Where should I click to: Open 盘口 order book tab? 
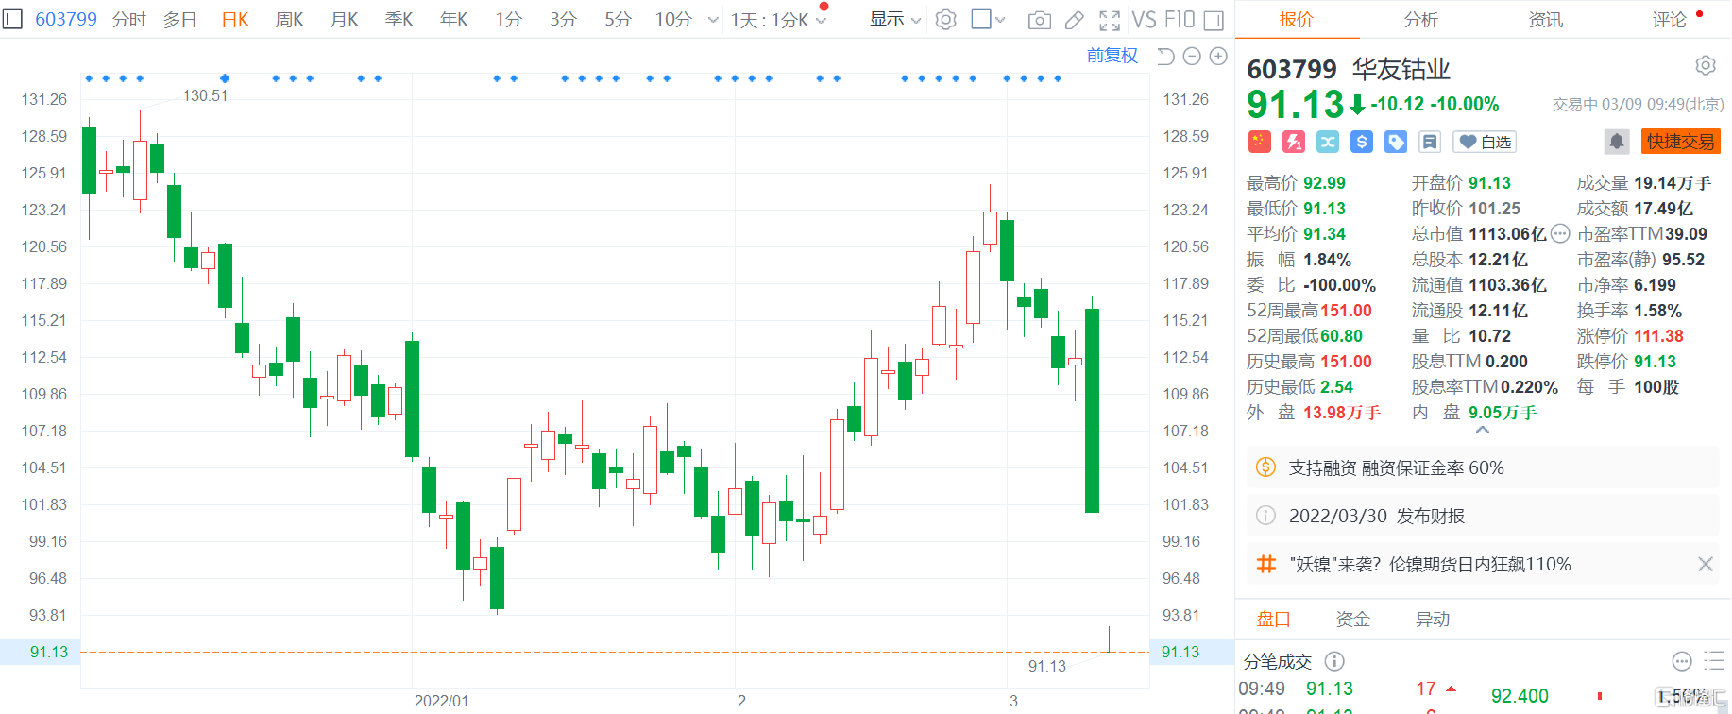pos(1273,620)
